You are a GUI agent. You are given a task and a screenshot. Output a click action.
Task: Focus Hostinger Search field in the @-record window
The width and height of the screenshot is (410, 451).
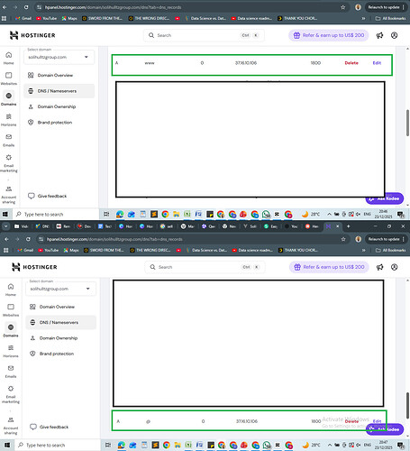click(x=205, y=267)
